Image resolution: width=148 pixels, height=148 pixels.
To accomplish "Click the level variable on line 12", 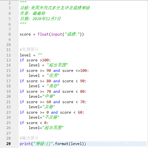I will coord(25,55).
